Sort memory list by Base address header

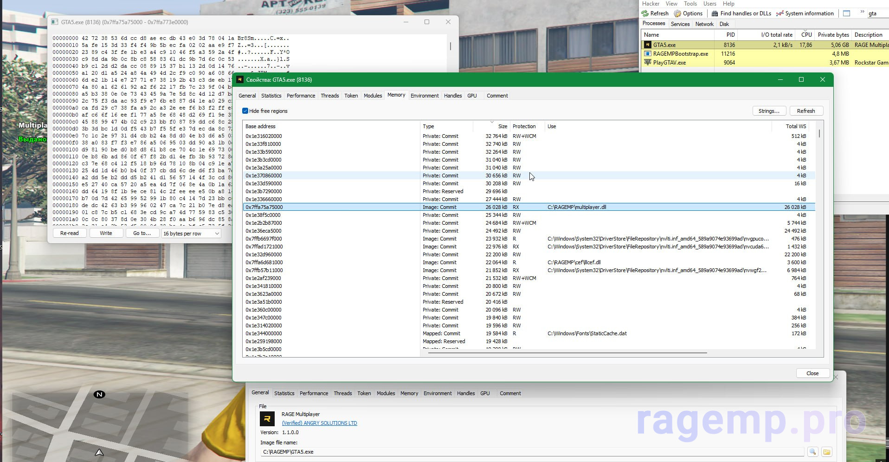[x=331, y=126]
